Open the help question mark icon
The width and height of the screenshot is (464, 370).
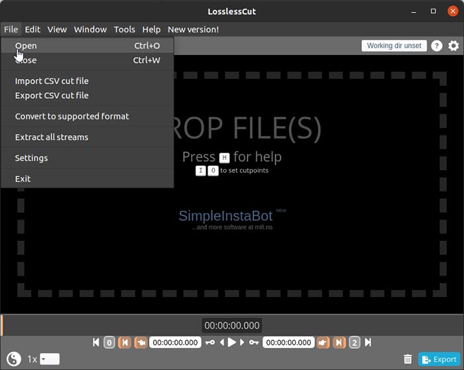436,46
